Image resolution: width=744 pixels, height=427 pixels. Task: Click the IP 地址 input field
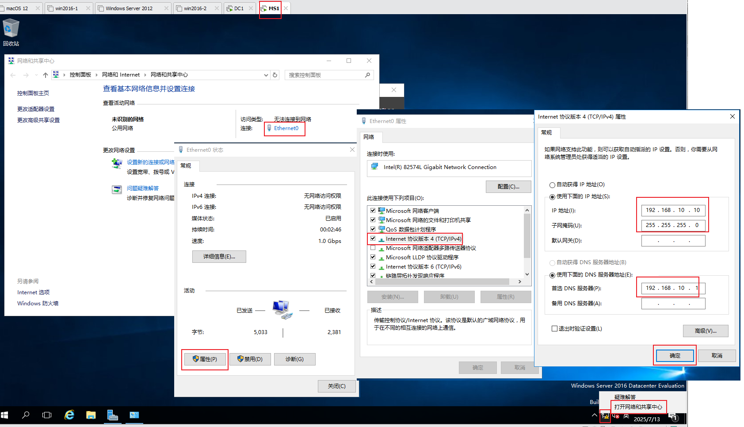[673, 210]
